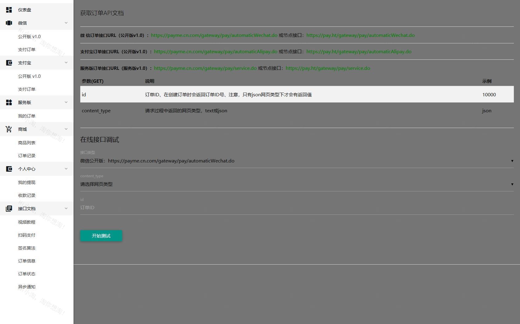This screenshot has width=520, height=324.
Task: Open payme.cn.com automaticWechat.do link
Action: click(214, 35)
